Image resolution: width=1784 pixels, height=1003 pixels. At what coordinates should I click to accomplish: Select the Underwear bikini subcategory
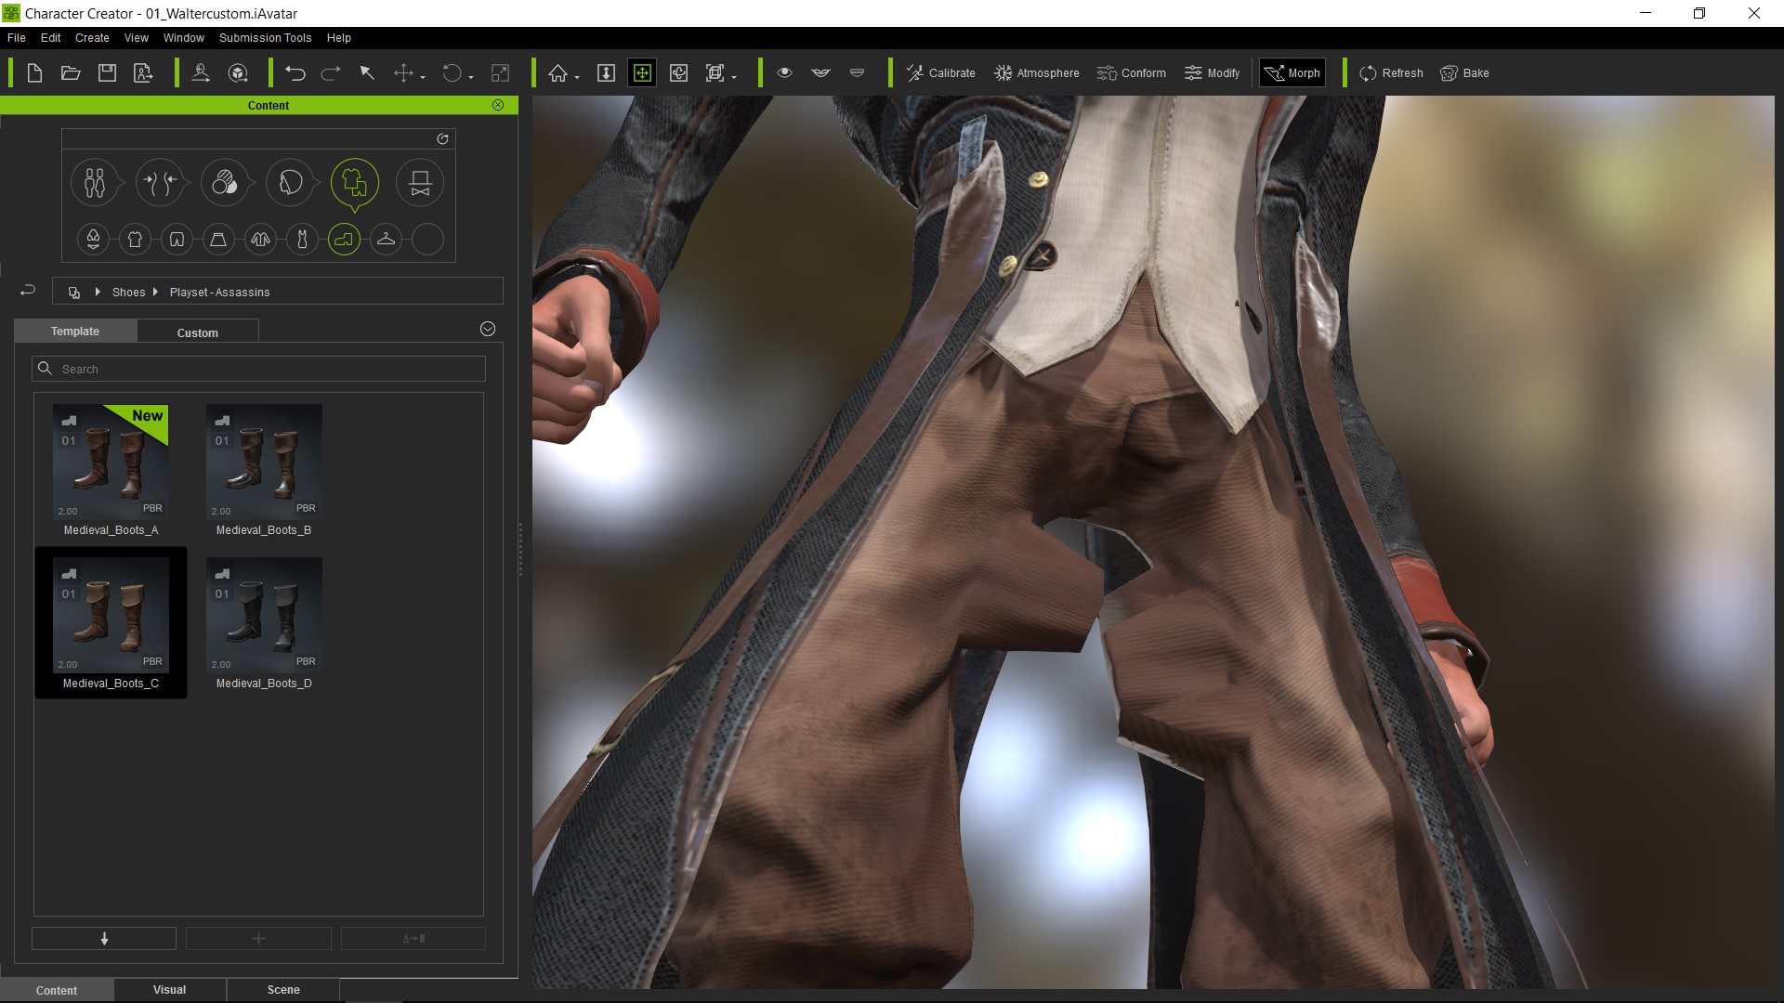pyautogui.click(x=93, y=240)
